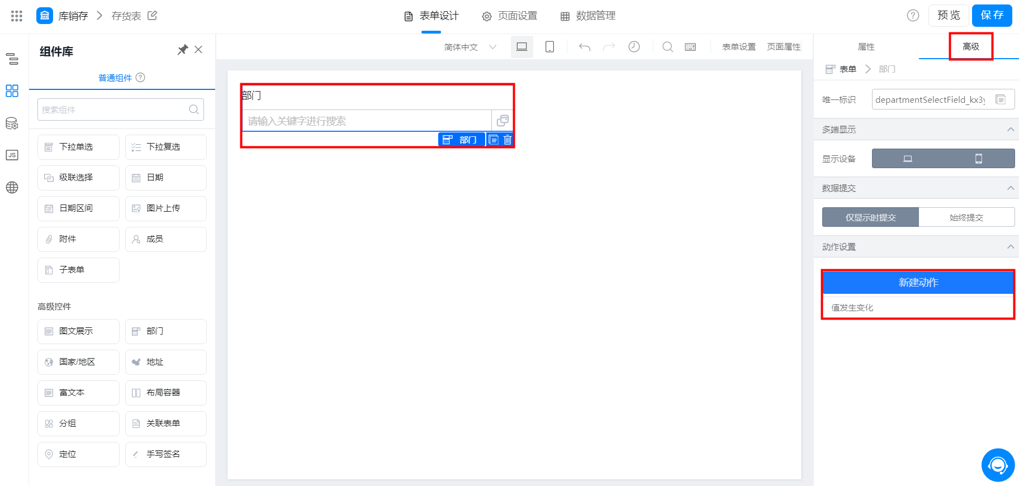Close the component library panel
This screenshot has height=486, width=1019.
pyautogui.click(x=198, y=50)
